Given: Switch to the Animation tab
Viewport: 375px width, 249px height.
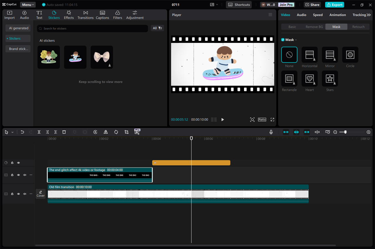Looking at the screenshot, I should click(x=337, y=15).
